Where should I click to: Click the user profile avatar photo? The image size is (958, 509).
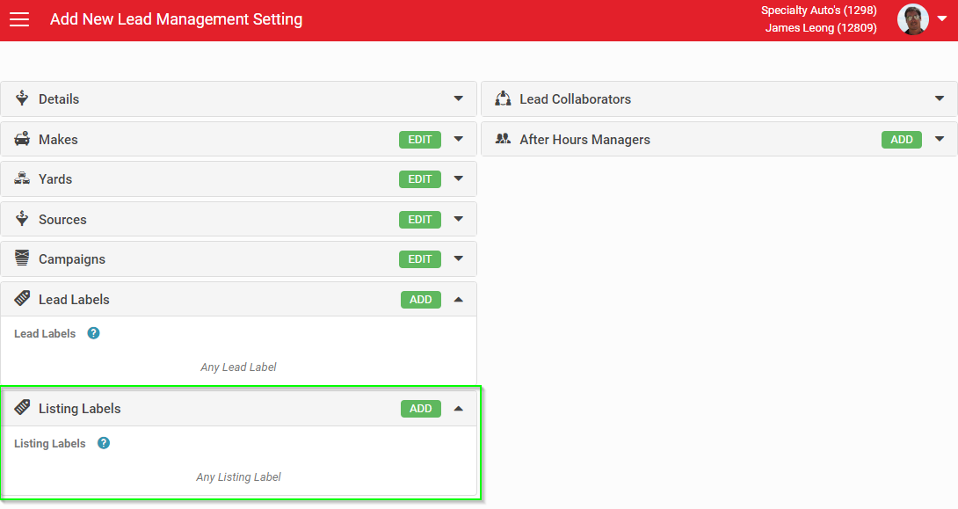tap(913, 19)
